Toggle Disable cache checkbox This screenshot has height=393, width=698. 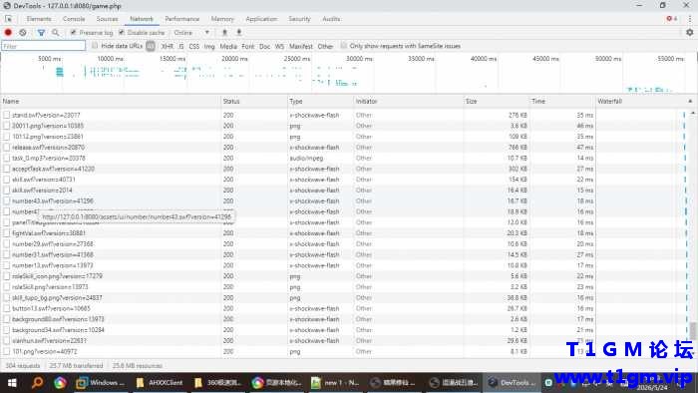tap(122, 33)
